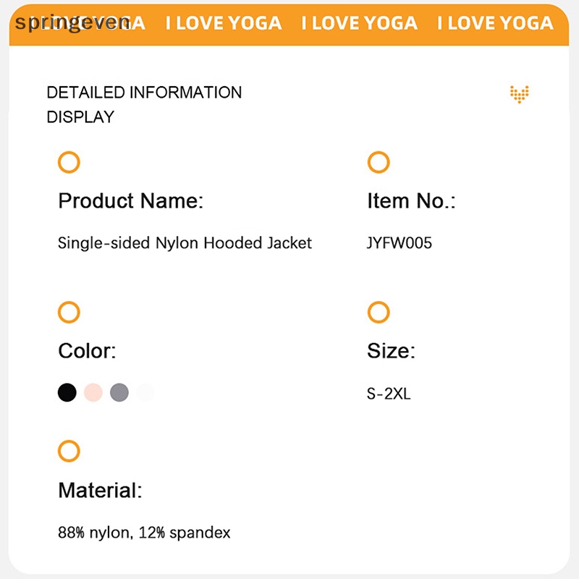Click the circle above Size label
The width and height of the screenshot is (579, 579).
pos(379,313)
